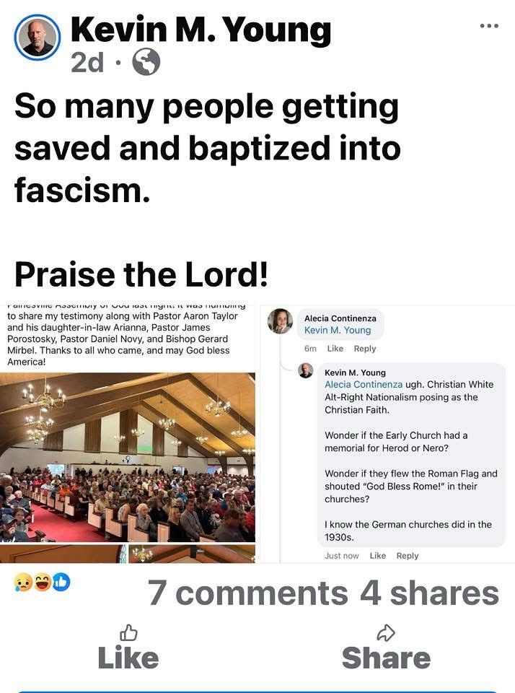Open the 7 comments list
This screenshot has width=515, height=693.
click(248, 593)
